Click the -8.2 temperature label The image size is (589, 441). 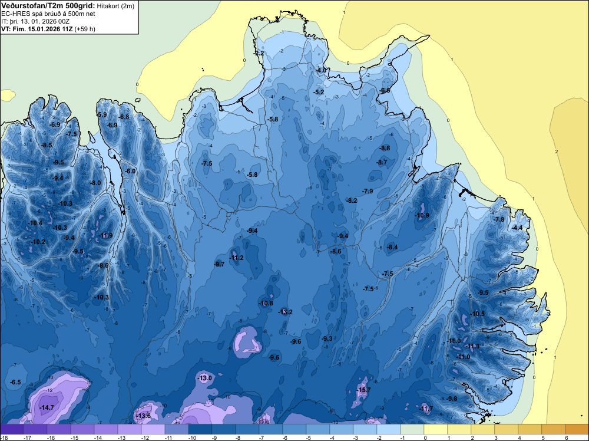coord(352,200)
